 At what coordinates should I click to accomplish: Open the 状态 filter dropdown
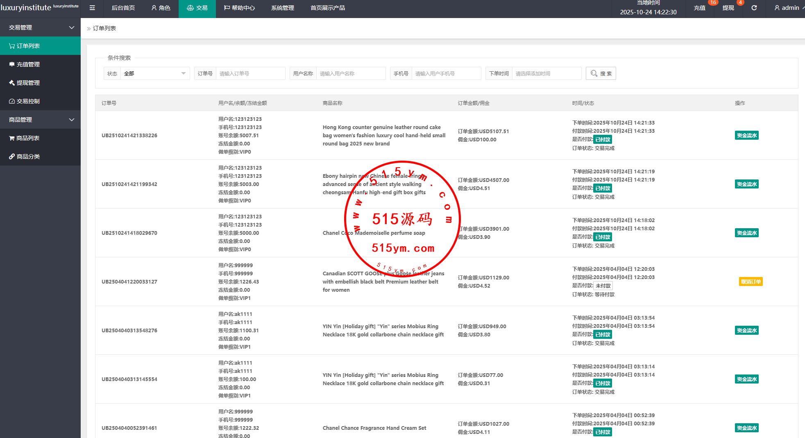point(154,74)
